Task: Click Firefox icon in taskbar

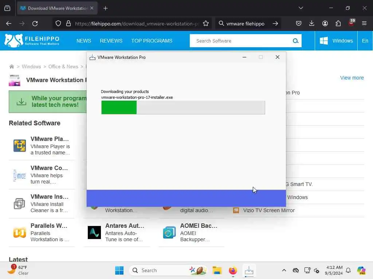Action: [x=233, y=270]
